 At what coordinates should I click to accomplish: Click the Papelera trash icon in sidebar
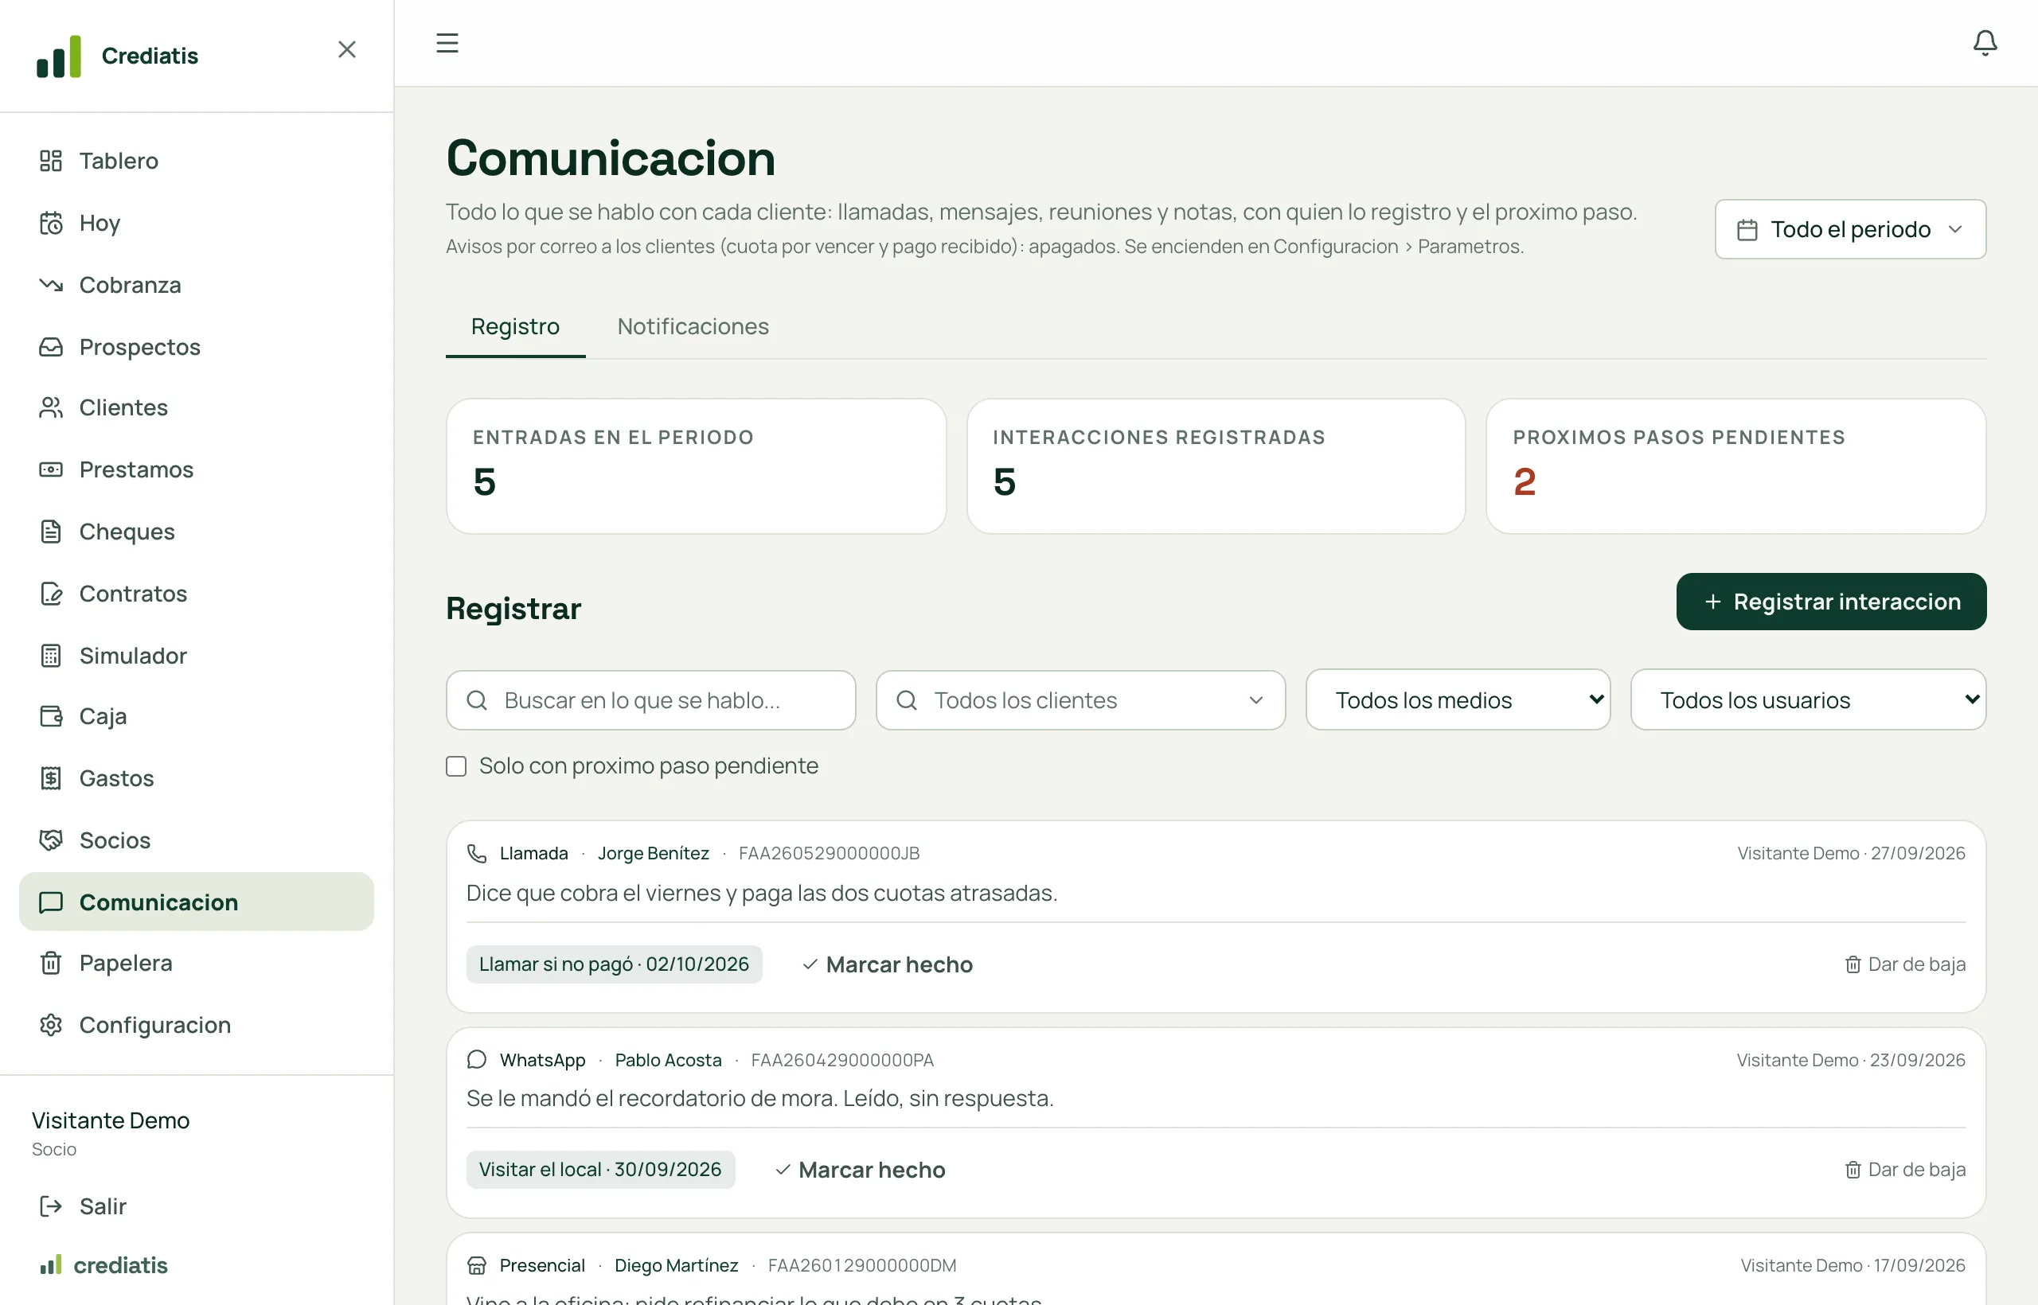(51, 963)
